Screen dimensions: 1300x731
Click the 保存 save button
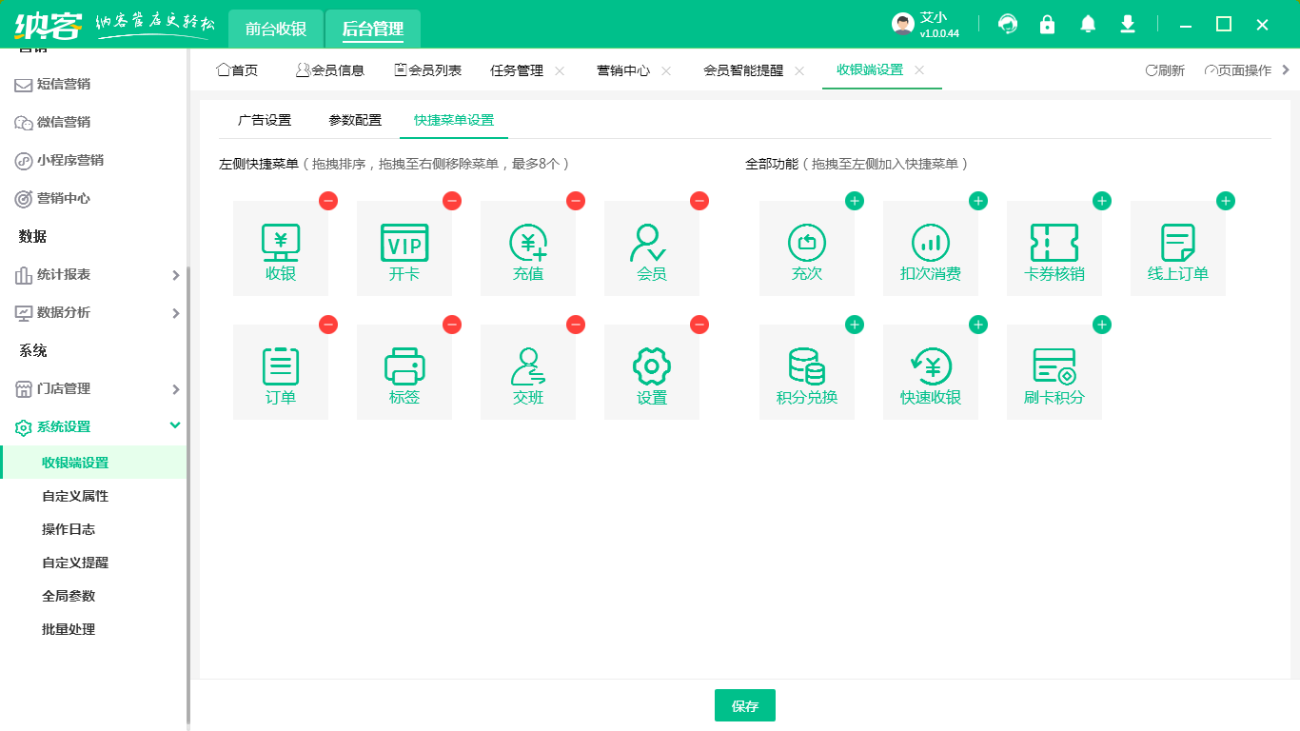(x=745, y=705)
